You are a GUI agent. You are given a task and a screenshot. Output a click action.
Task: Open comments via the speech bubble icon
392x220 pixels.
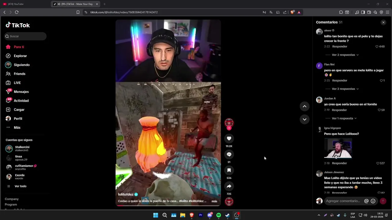(x=229, y=154)
